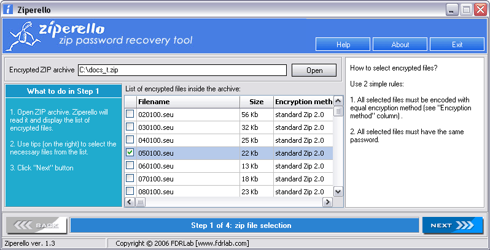Click the Ziperello title bar app icon

point(8,9)
